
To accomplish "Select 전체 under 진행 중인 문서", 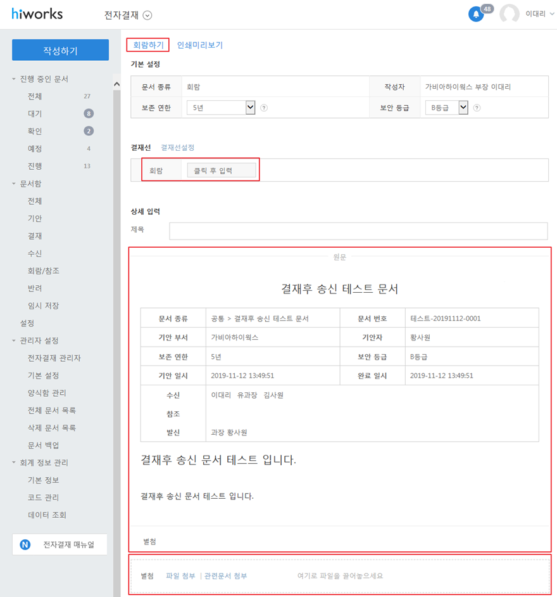I will (x=35, y=96).
